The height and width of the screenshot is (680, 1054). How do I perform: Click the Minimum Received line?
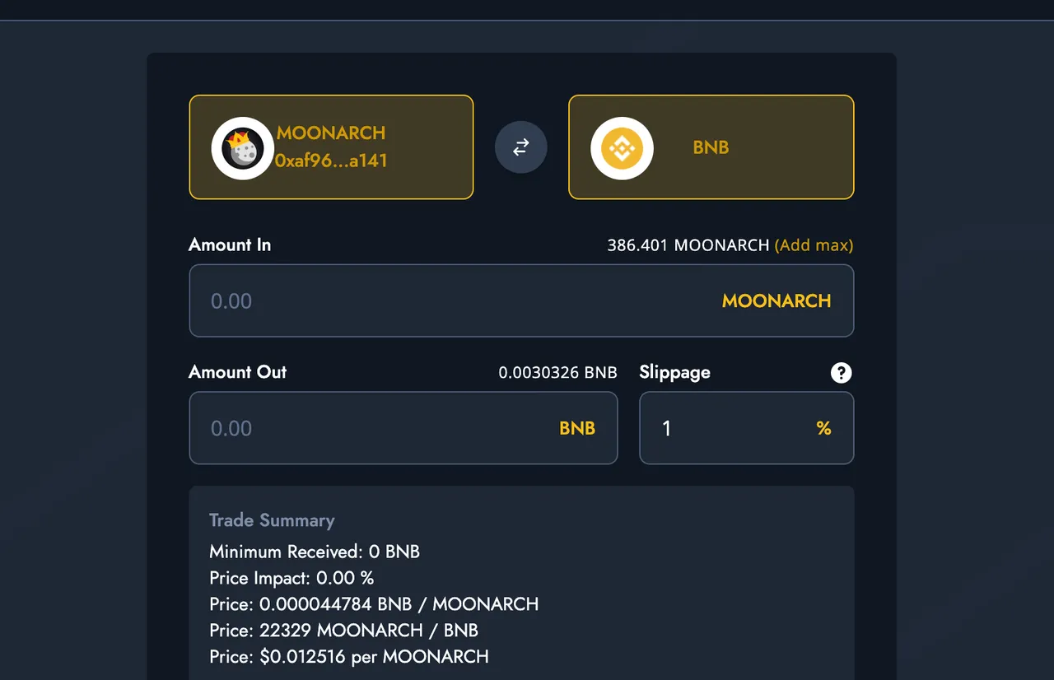point(315,552)
